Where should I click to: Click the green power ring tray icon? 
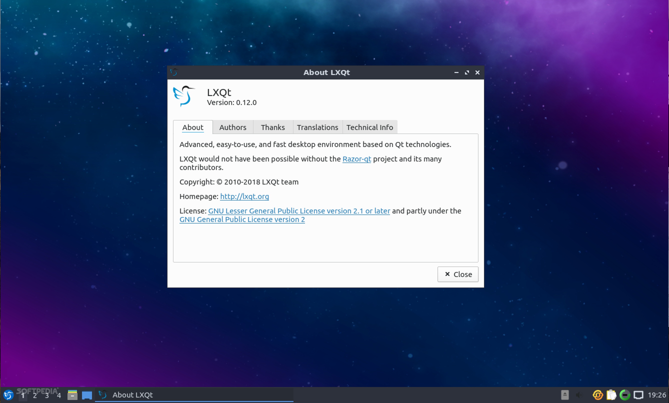(x=625, y=395)
